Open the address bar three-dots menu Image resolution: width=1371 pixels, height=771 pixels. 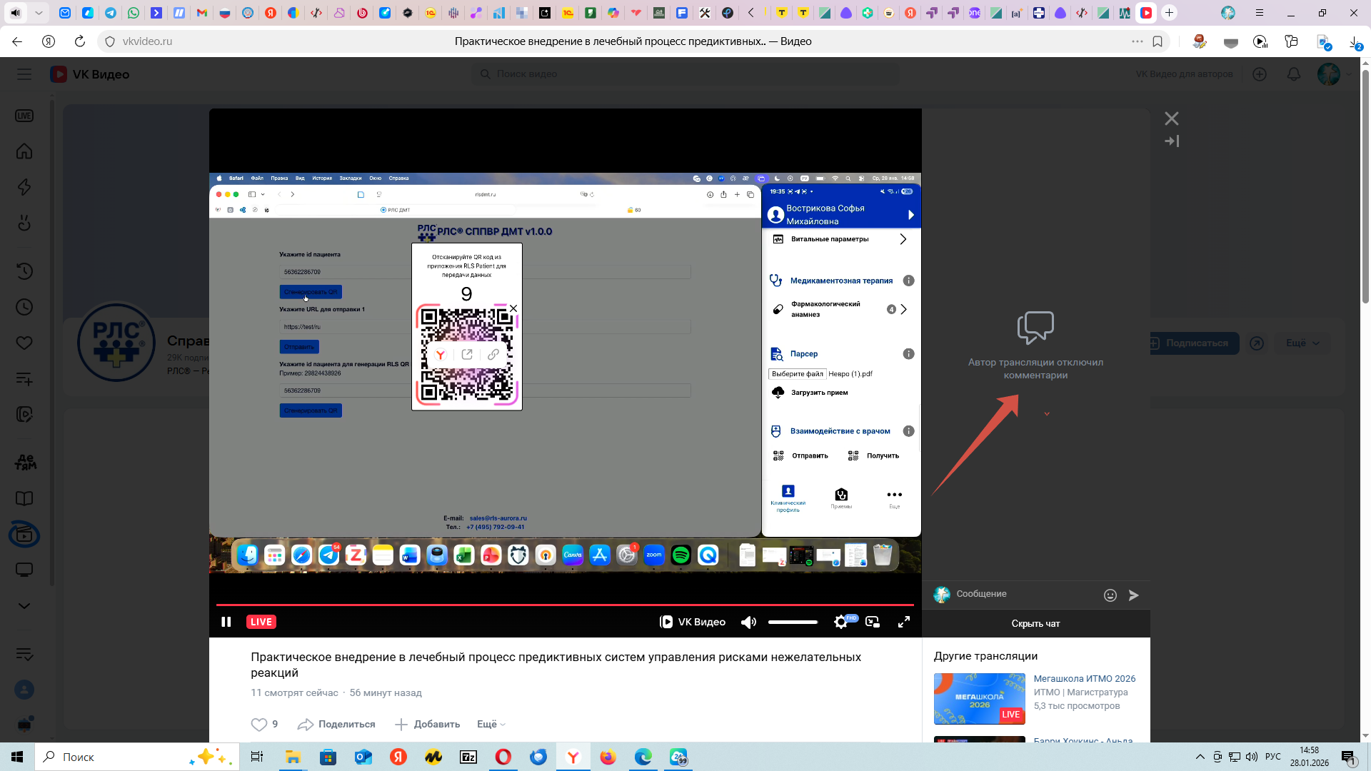click(x=1138, y=41)
